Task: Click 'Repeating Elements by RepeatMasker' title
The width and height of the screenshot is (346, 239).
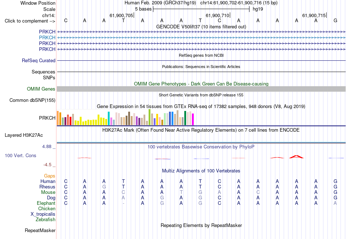Action: click(201, 225)
